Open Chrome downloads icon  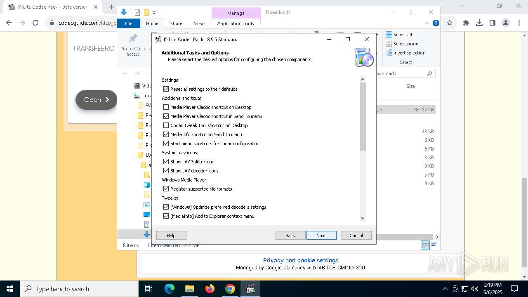point(479,23)
